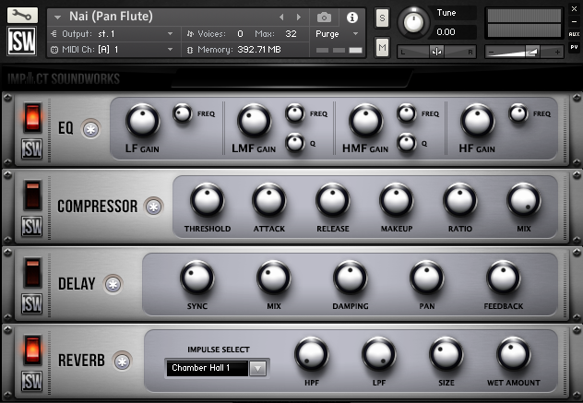Image resolution: width=583 pixels, height=403 pixels.
Task: Click the Compressor Release knob
Action: [333, 200]
